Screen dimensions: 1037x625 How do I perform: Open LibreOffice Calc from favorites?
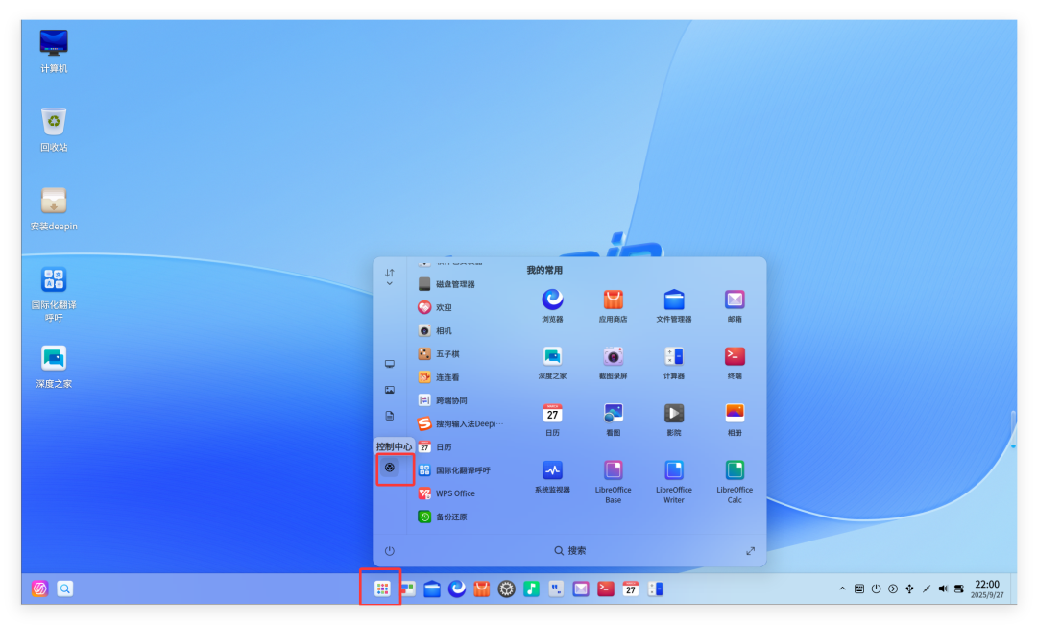click(x=735, y=481)
